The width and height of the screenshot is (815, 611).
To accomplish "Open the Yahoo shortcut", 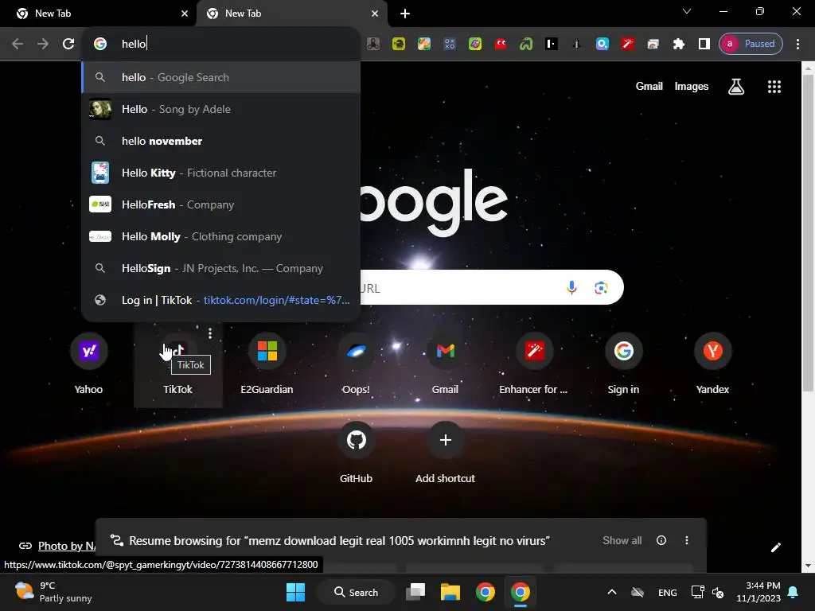I will 89,364.
